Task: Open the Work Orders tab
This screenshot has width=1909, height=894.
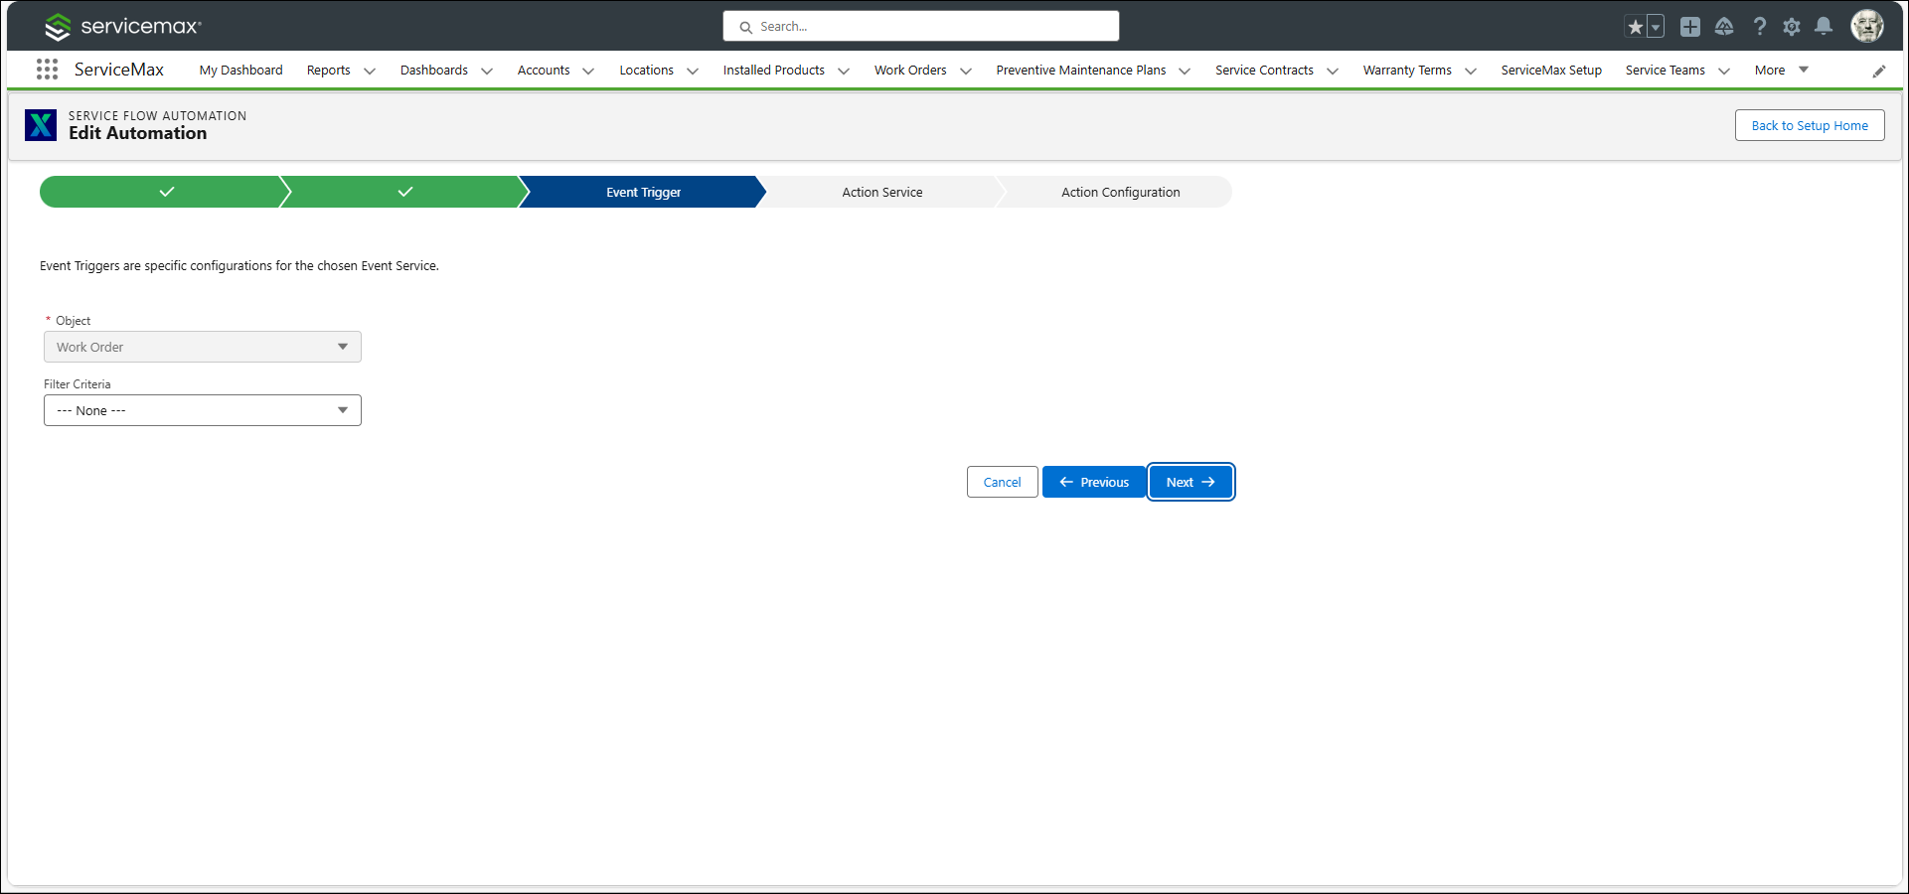Action: point(910,71)
